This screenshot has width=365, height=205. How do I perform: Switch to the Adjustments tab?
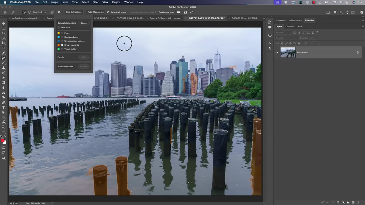tap(295, 20)
